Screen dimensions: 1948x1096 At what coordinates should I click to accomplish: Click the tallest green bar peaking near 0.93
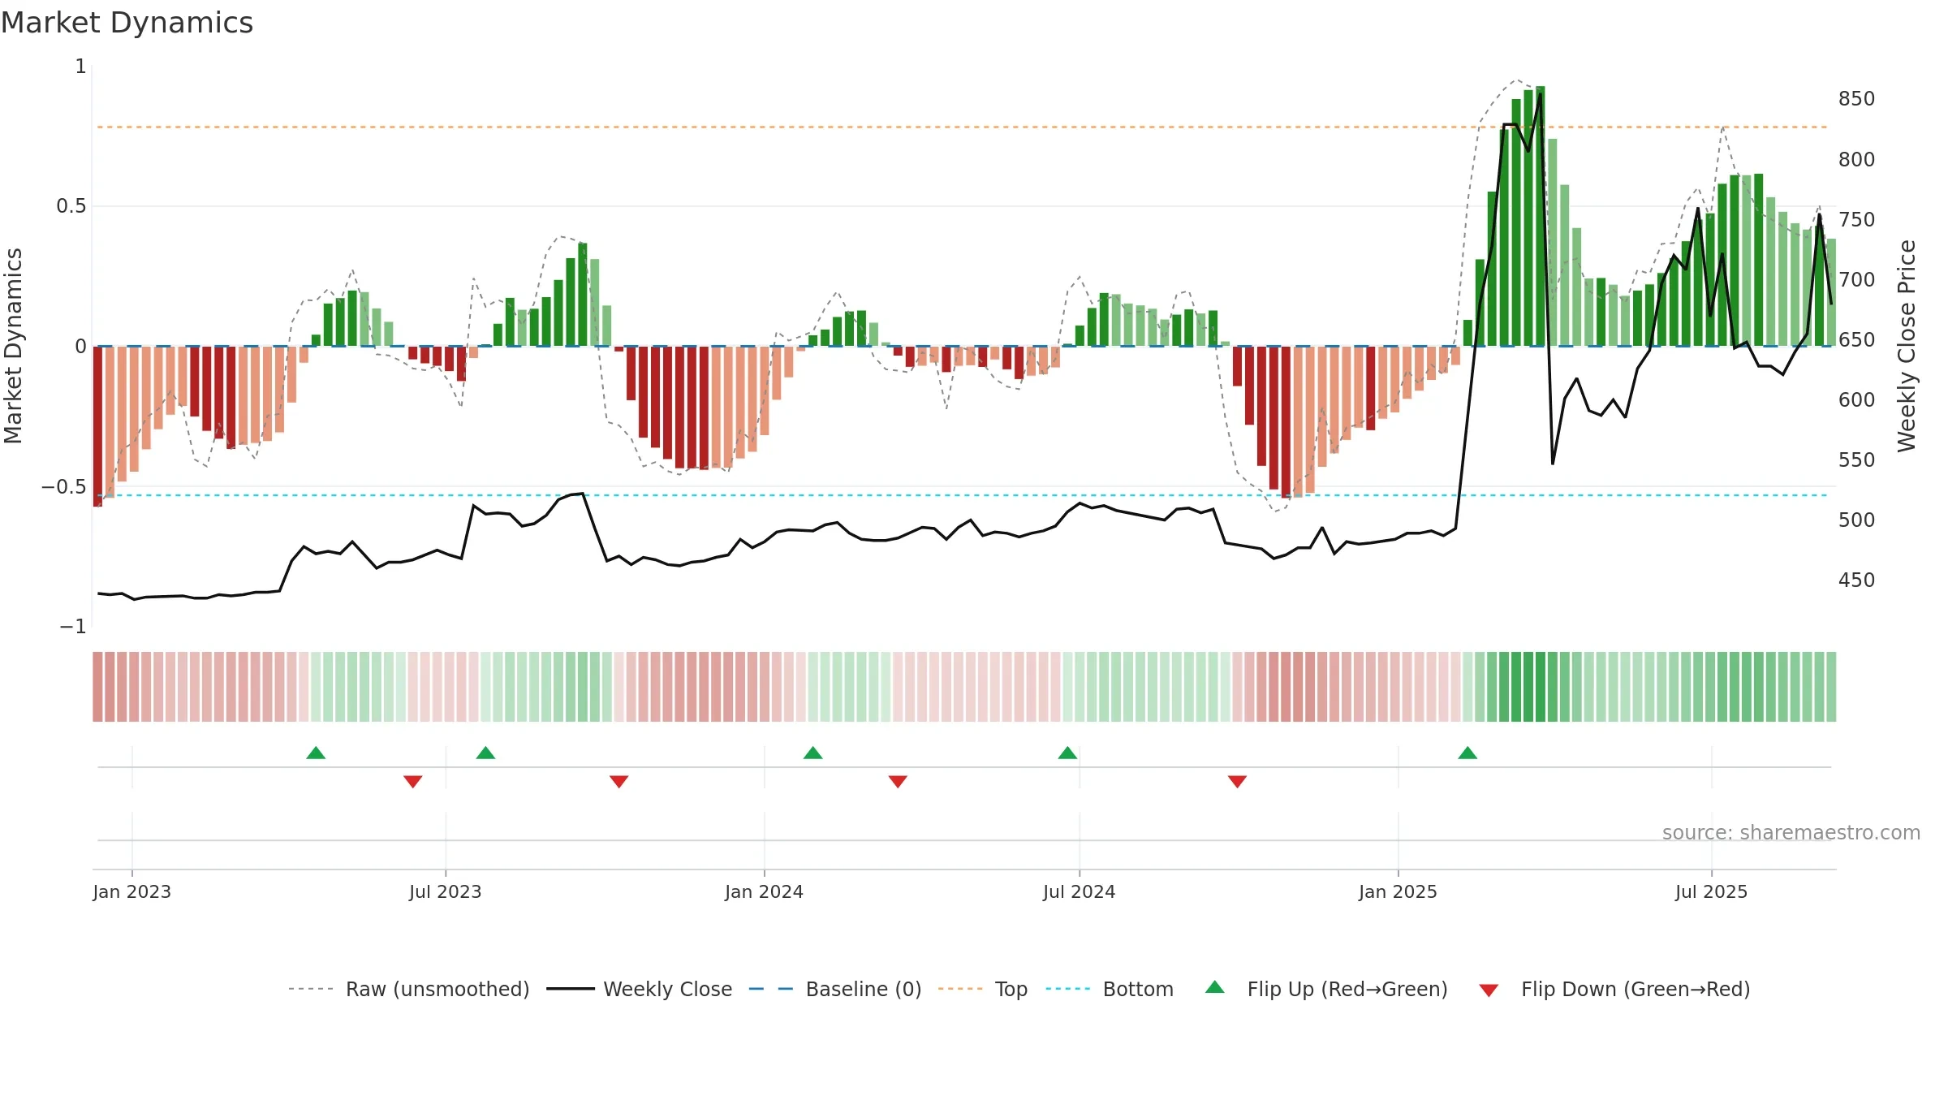click(1540, 216)
